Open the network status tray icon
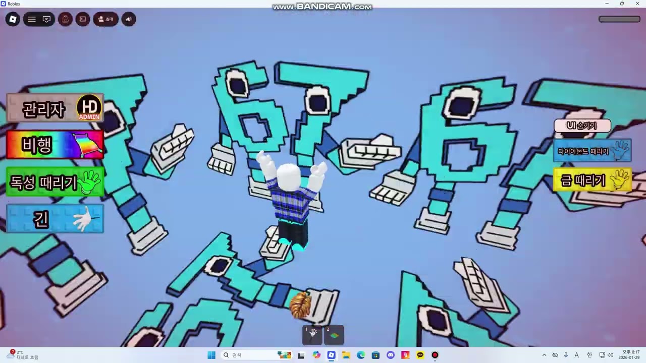The width and height of the screenshot is (646, 363). click(x=602, y=355)
